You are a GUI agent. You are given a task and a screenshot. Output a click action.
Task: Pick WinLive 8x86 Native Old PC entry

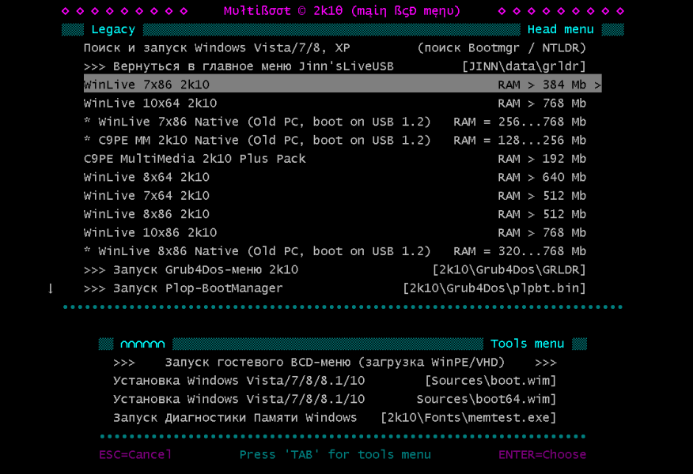coord(257,251)
